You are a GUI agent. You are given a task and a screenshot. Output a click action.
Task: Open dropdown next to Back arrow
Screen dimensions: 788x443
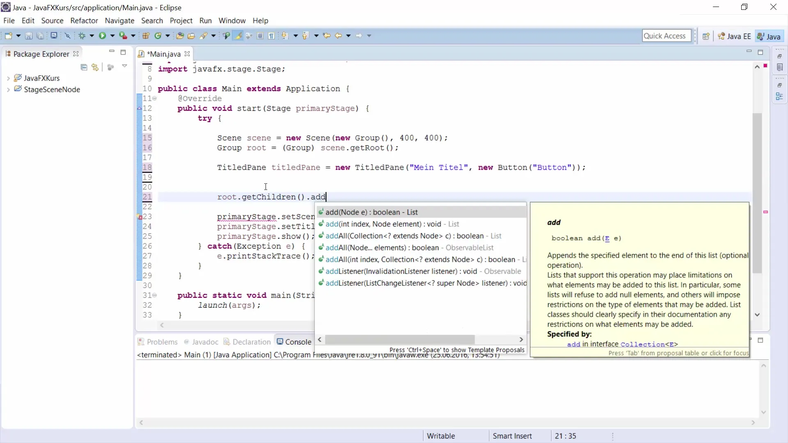point(348,36)
